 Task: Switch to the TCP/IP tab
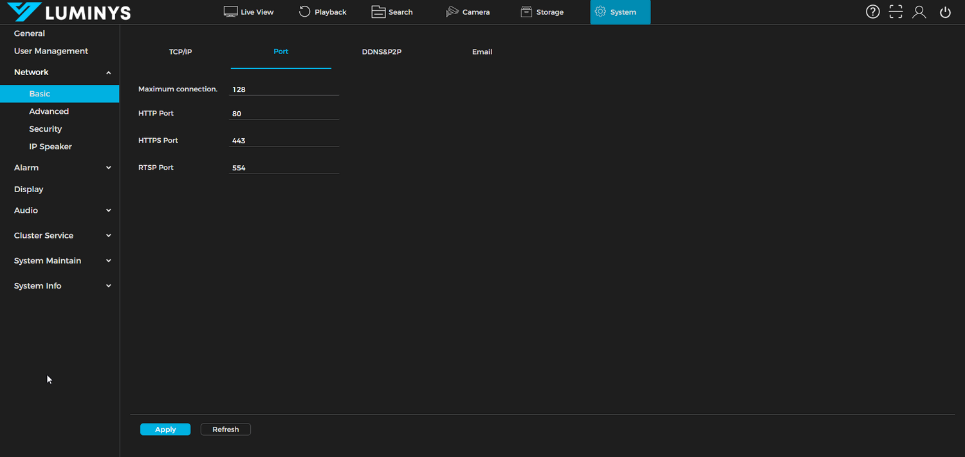click(x=180, y=51)
